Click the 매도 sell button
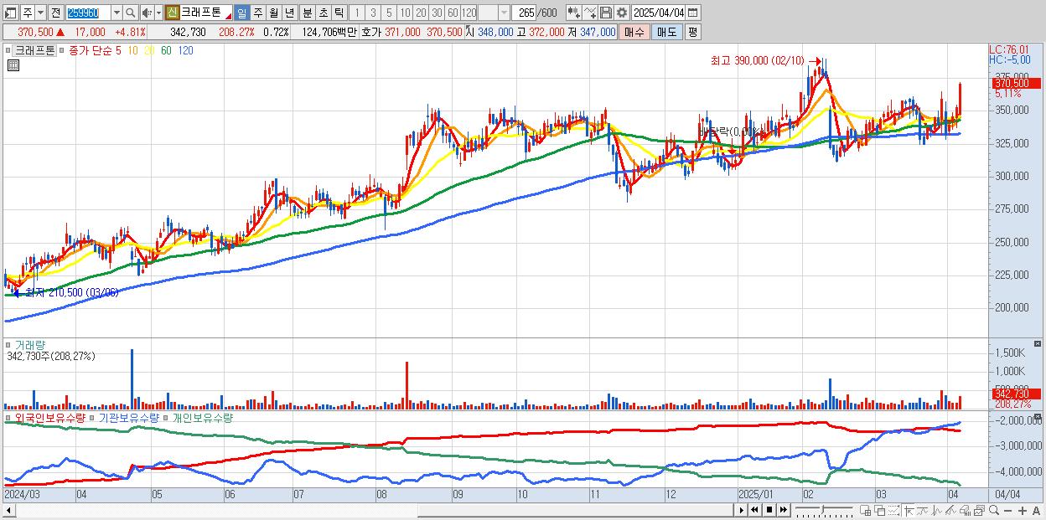1046x520 pixels. coord(667,32)
